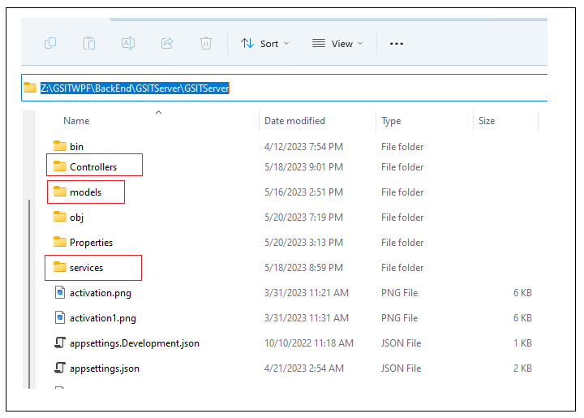Open the View dropdown
The height and width of the screenshot is (418, 584).
coord(337,44)
